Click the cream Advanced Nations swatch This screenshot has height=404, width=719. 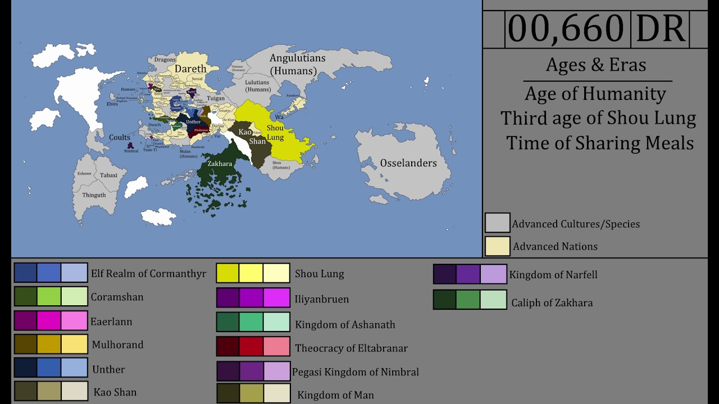tap(498, 246)
